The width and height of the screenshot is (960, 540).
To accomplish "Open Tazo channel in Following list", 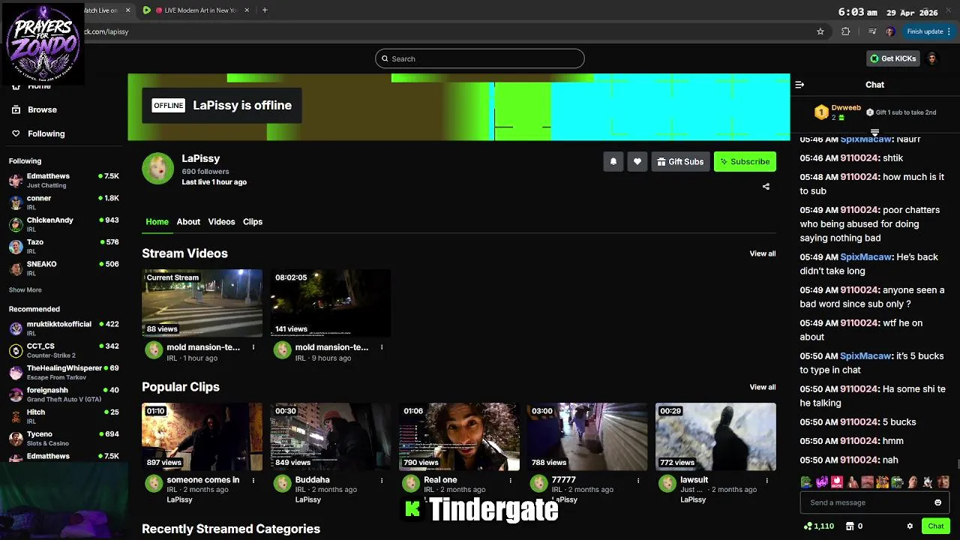I will coord(64,246).
